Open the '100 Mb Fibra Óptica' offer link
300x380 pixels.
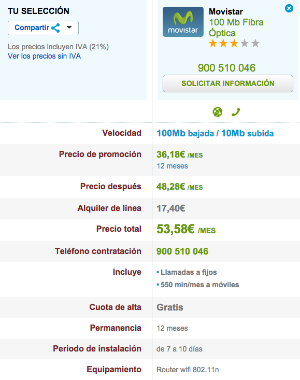tap(236, 27)
